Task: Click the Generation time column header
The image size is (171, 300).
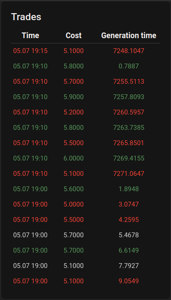Action: [x=129, y=36]
